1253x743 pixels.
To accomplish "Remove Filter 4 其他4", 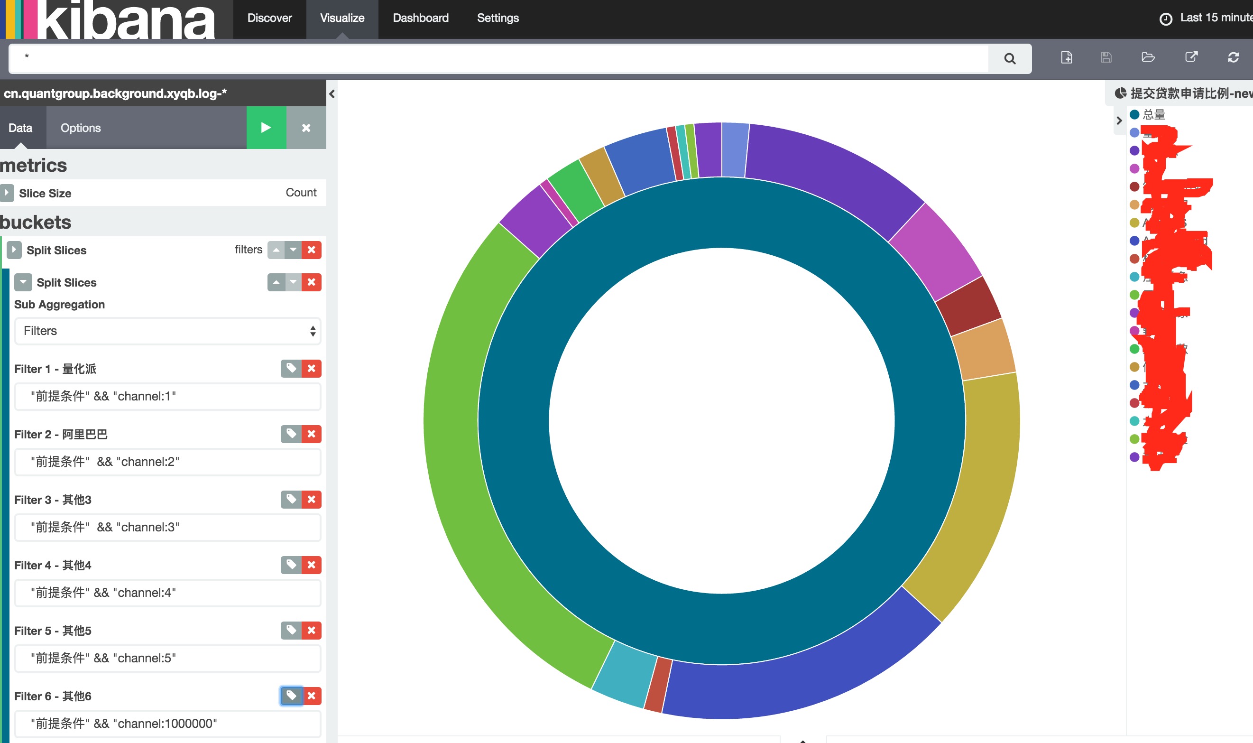I will (311, 565).
